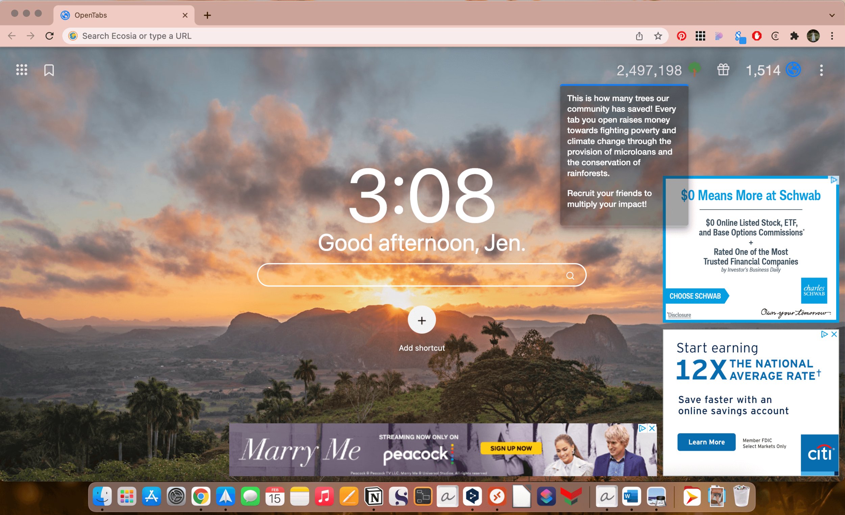This screenshot has width=845, height=515.
Task: Close the Marry Me Peacock banner ad
Action: [x=652, y=428]
